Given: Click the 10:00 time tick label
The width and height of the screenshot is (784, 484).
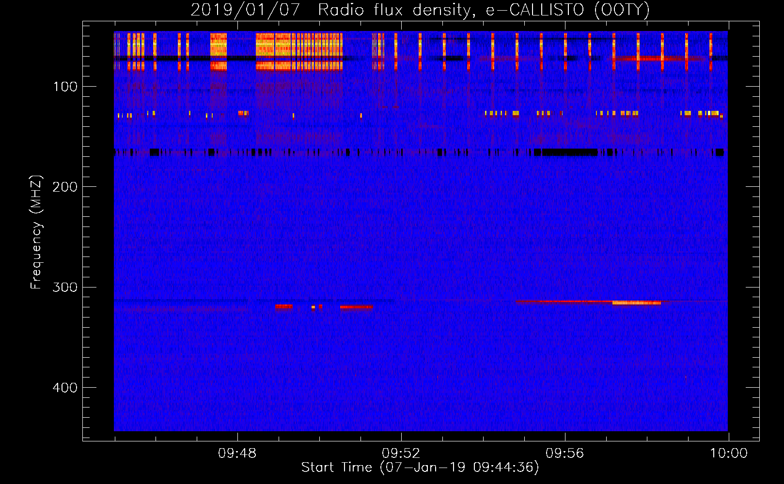Looking at the screenshot, I should click(x=728, y=454).
